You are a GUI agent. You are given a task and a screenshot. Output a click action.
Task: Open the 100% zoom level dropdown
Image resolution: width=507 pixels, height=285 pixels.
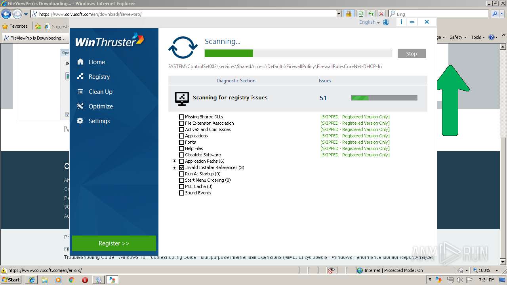pos(497,270)
